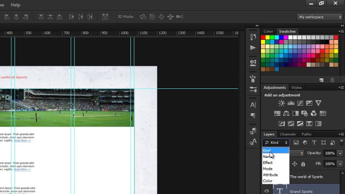The image size is (345, 194).
Task: Toggle the type layers filter
Action: 314,142
